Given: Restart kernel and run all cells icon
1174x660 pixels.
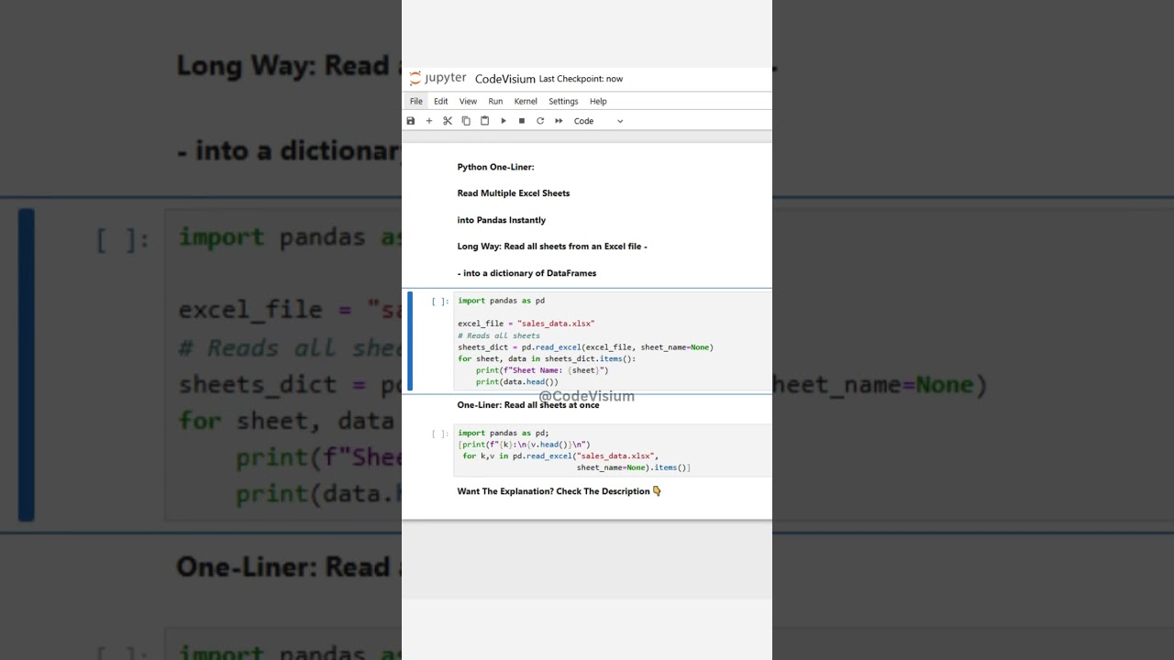Looking at the screenshot, I should coord(559,121).
